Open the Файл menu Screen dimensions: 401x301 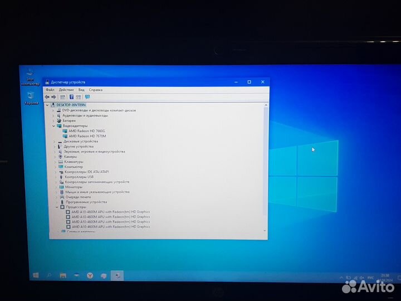pos(50,90)
